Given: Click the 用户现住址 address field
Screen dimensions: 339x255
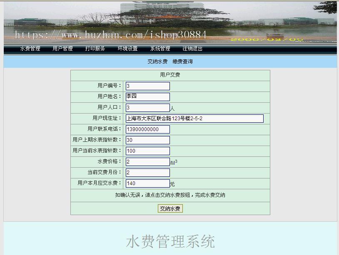Looking at the screenshot, I should (x=194, y=118).
